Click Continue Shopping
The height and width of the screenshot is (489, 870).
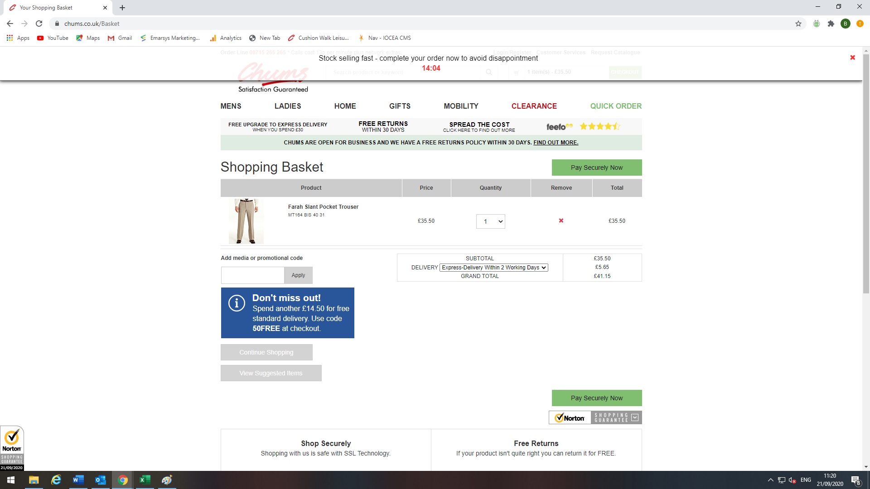pos(266,352)
